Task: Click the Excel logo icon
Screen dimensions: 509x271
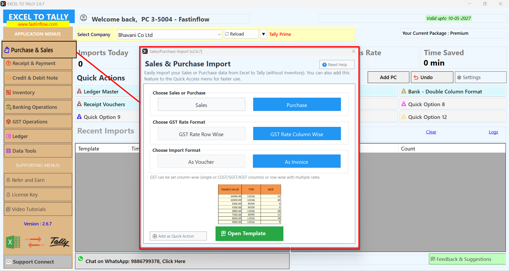Action: click(x=13, y=242)
